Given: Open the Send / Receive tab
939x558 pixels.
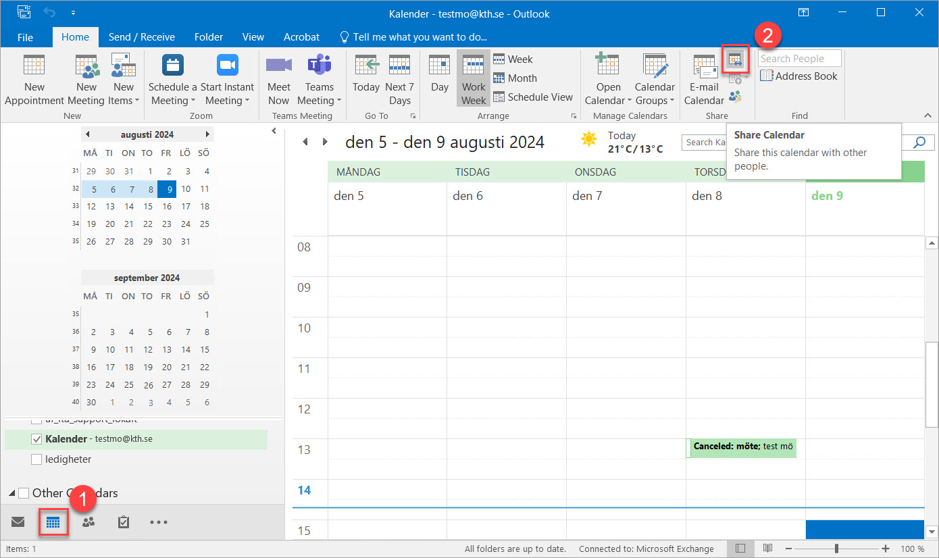Looking at the screenshot, I should click(141, 37).
